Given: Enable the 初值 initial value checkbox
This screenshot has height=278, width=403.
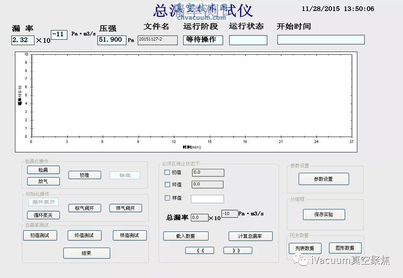Looking at the screenshot, I should (x=167, y=172).
